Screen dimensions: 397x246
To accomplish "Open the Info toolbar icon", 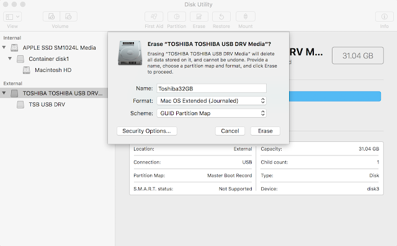I will [x=385, y=17].
